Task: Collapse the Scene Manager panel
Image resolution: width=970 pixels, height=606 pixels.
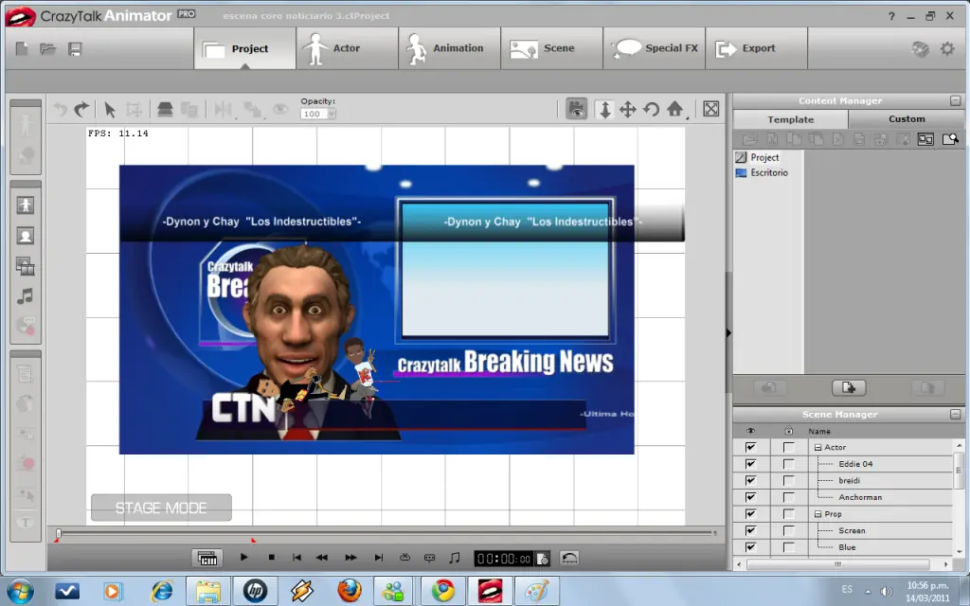Action: (x=955, y=415)
